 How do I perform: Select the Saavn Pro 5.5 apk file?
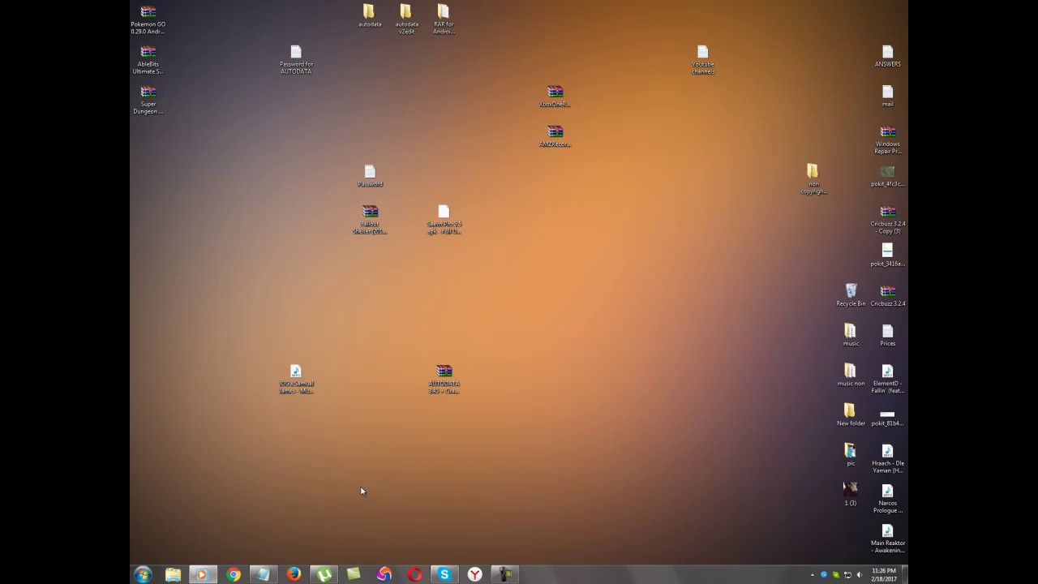(x=444, y=220)
